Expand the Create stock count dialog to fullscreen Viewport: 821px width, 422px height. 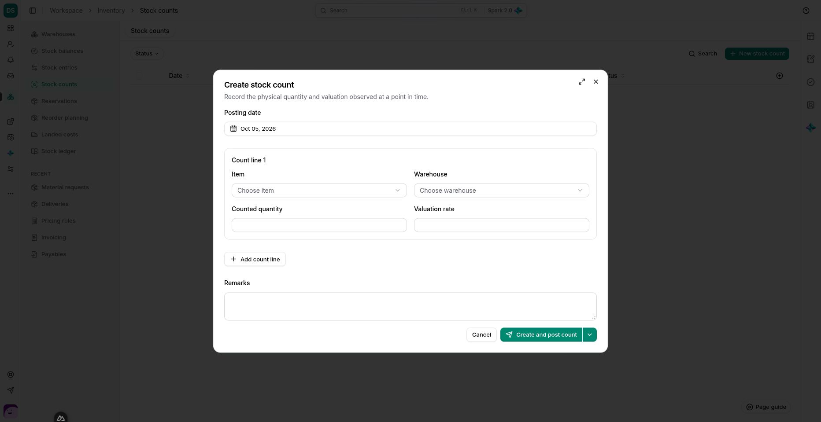pyautogui.click(x=582, y=82)
